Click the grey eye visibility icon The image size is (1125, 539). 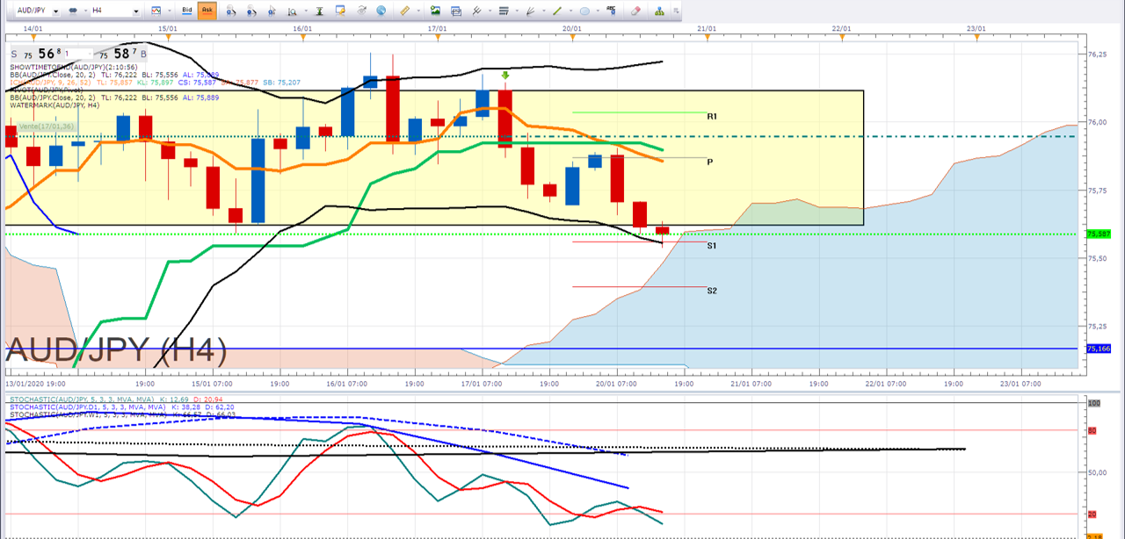(x=361, y=11)
